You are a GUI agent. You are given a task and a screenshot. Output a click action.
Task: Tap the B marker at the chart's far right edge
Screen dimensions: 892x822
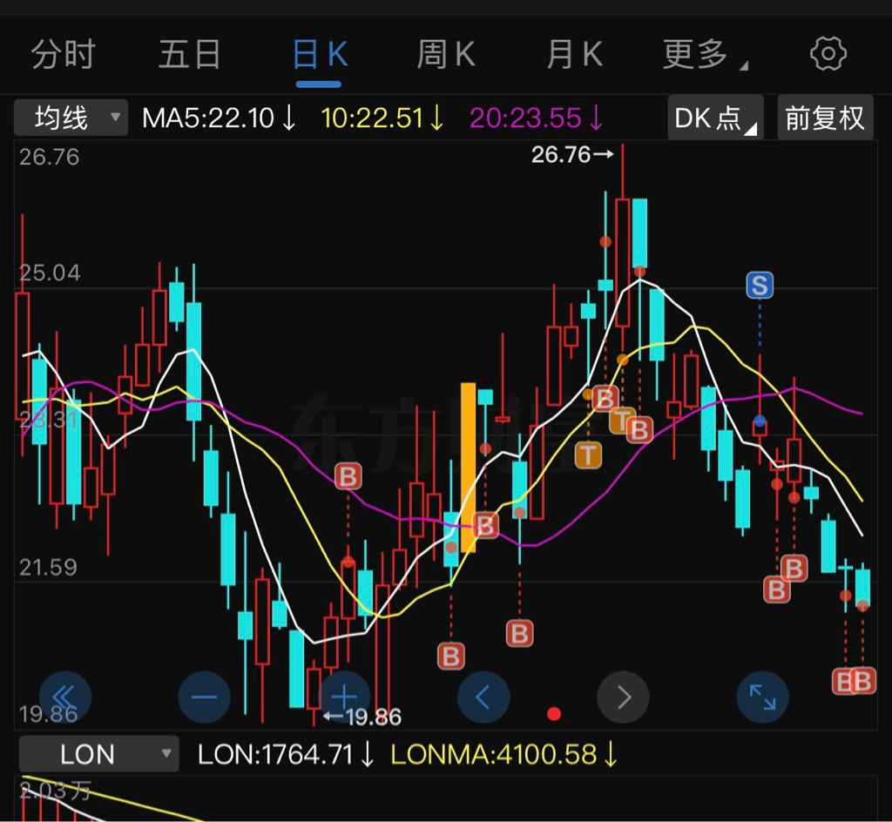(863, 682)
